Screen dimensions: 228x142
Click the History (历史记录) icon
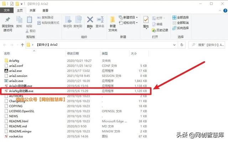point(154,30)
